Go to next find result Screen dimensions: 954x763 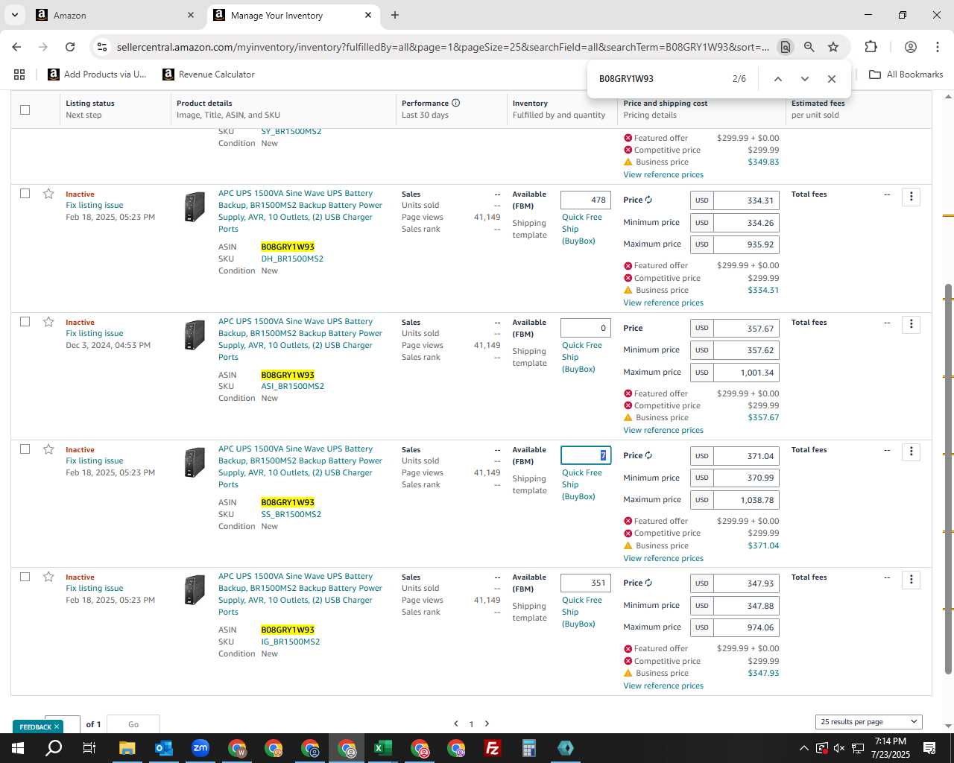click(804, 79)
